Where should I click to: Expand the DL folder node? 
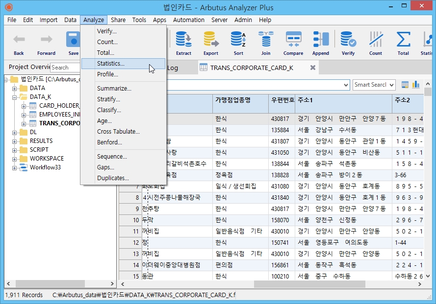[14, 133]
